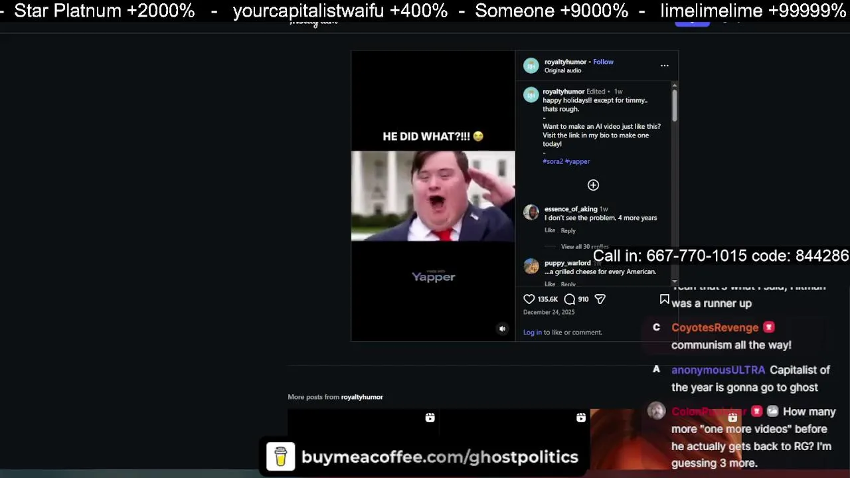Viewport: 850px width, 478px height.
Task: Click the Log in link
Action: tap(532, 332)
